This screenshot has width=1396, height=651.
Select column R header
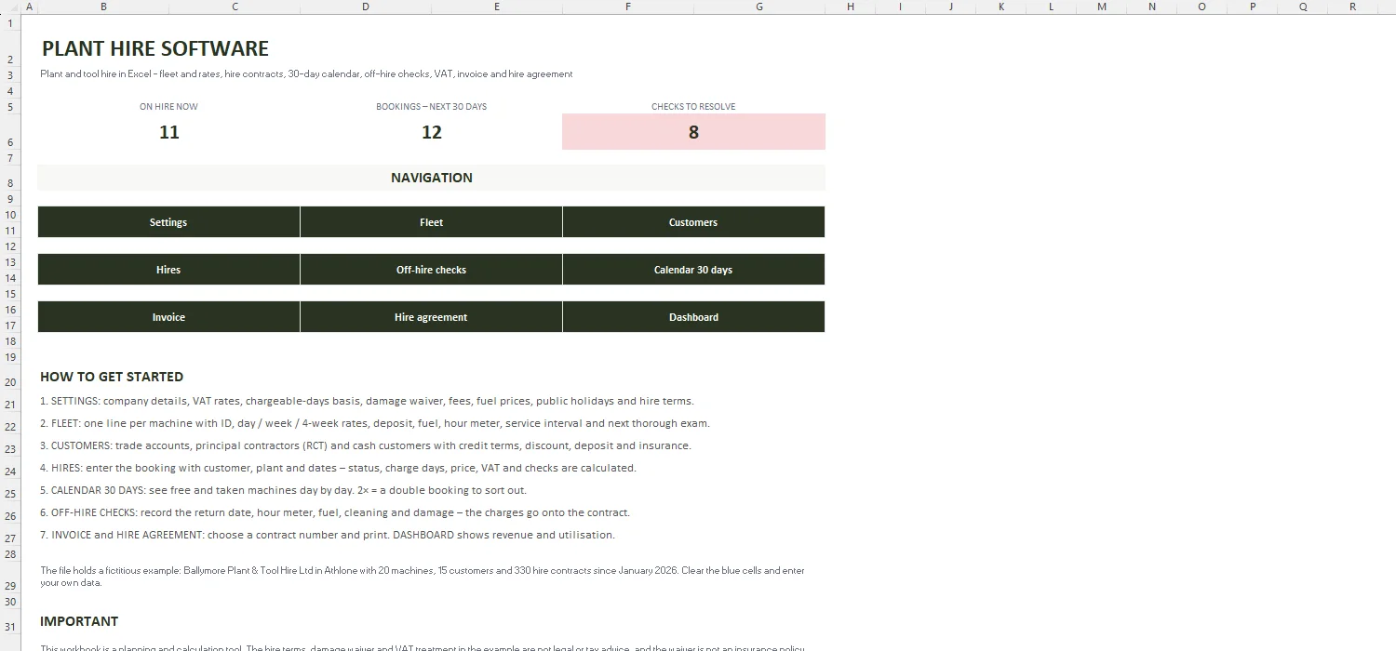coord(1353,7)
